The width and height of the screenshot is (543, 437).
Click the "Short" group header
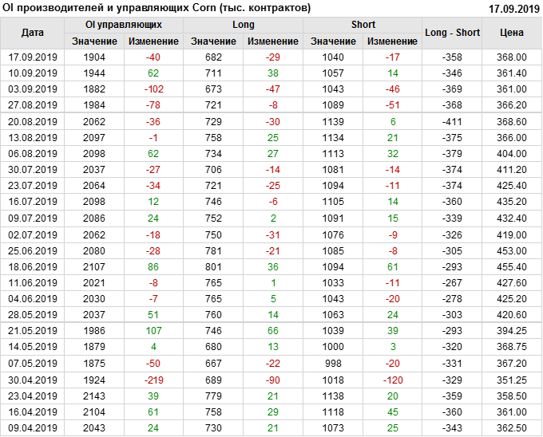(x=363, y=25)
